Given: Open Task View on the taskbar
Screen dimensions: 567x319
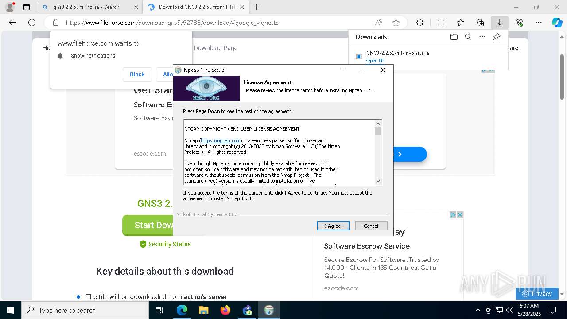Looking at the screenshot, I should [159, 310].
